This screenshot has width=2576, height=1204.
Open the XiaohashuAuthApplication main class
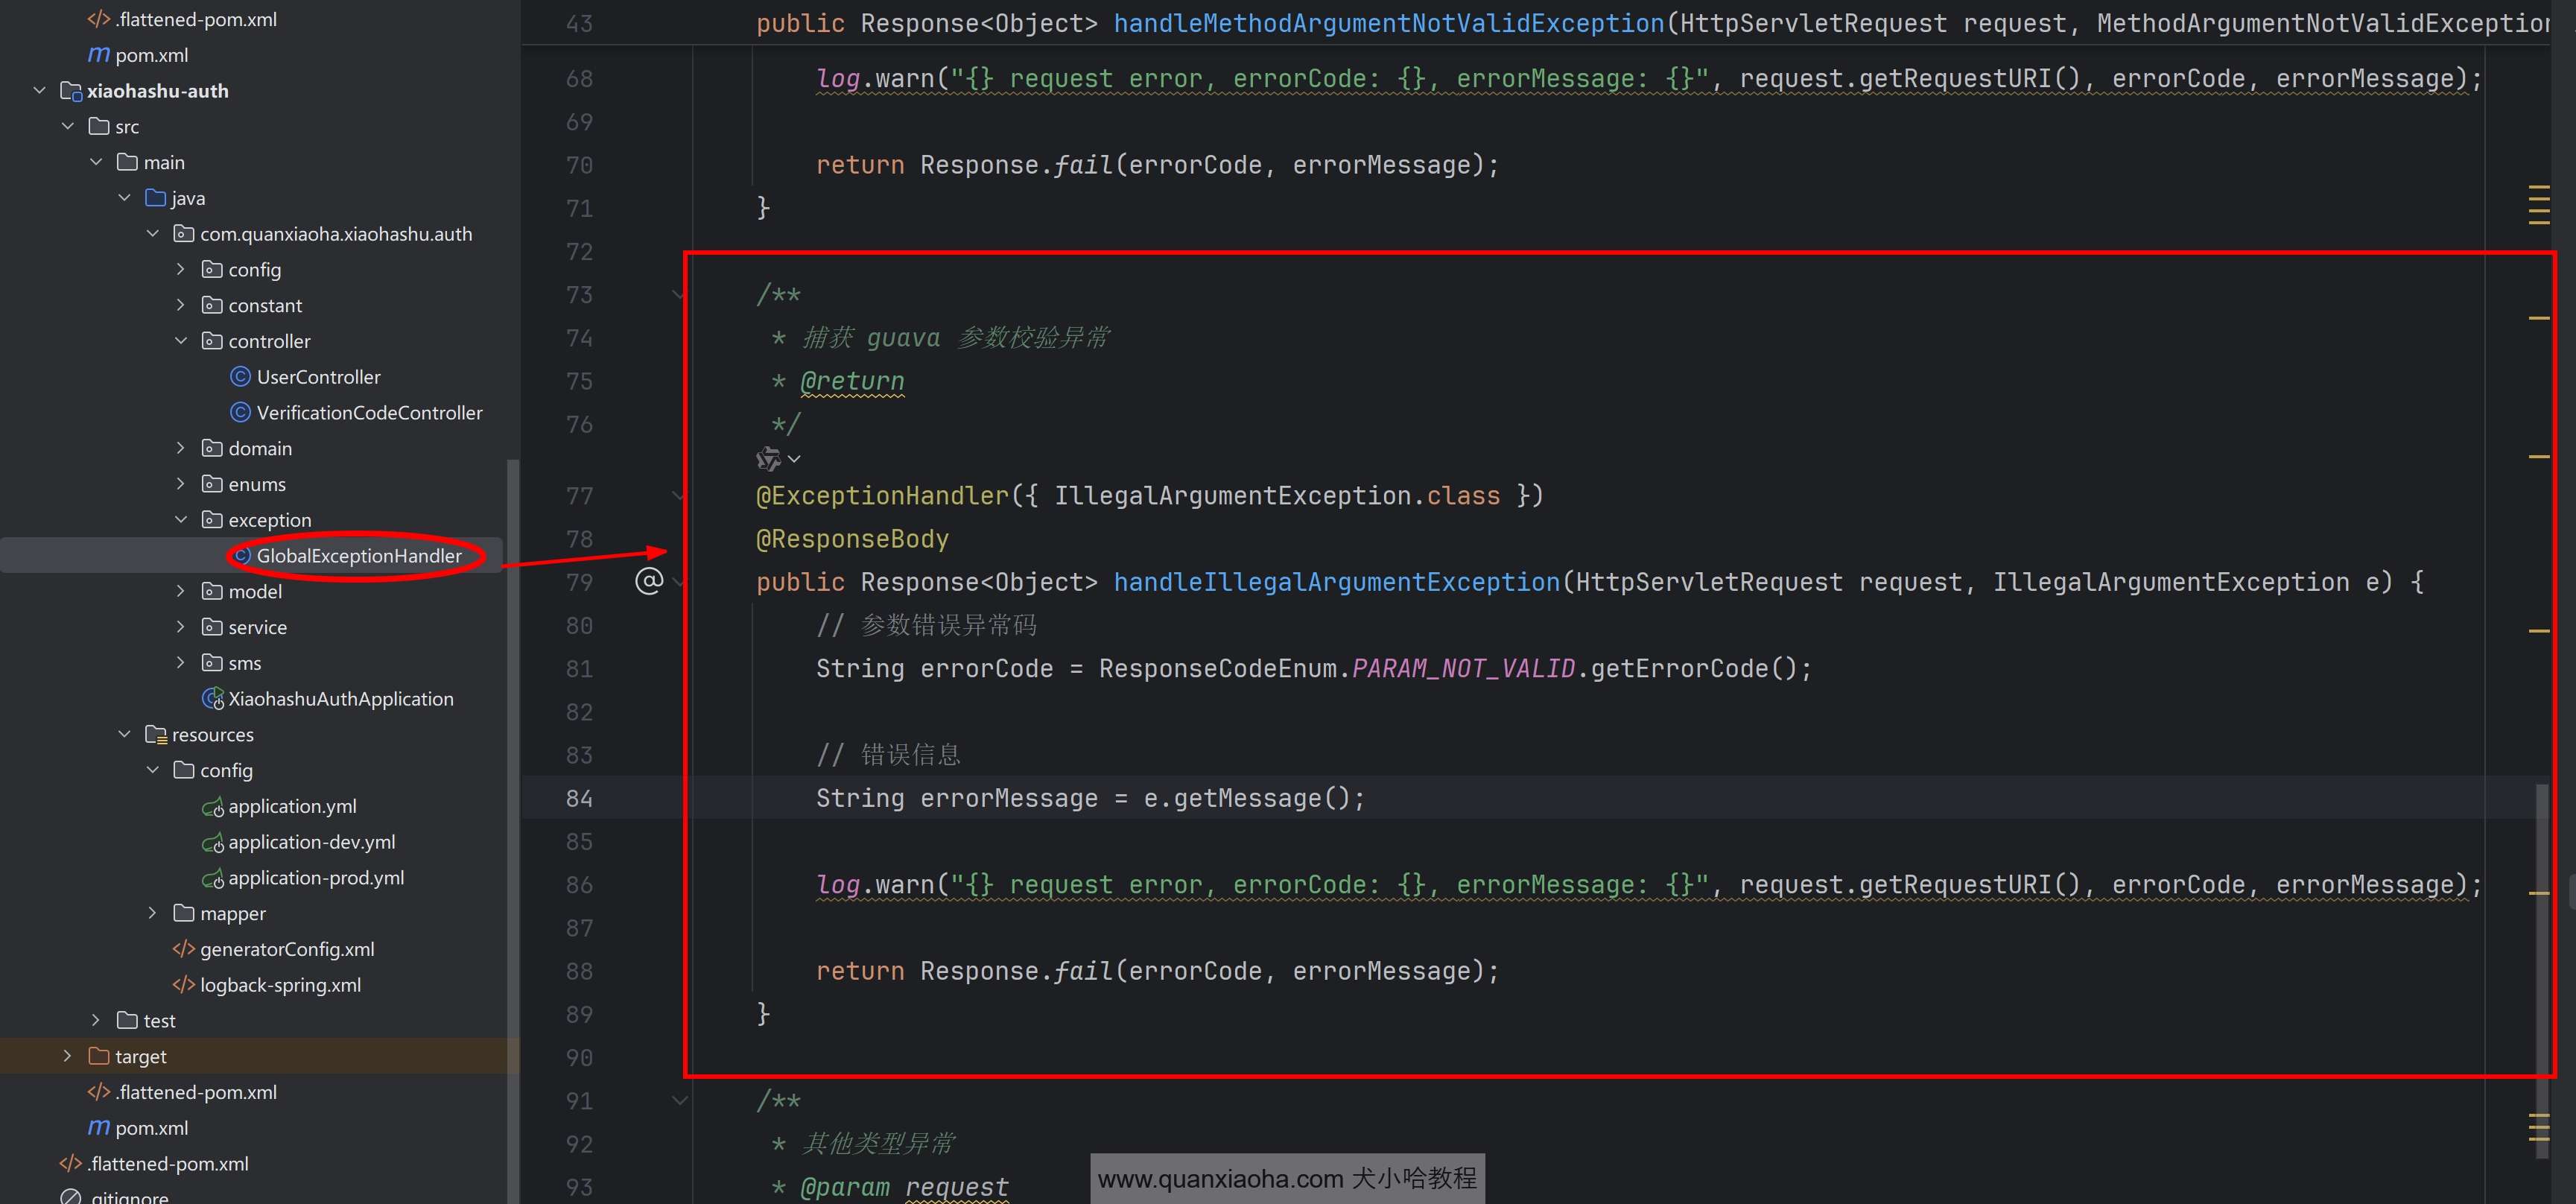[x=340, y=699]
